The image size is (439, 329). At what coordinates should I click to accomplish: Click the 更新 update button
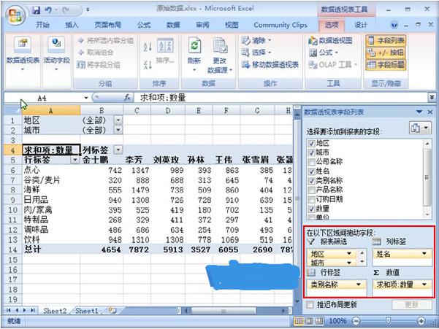(x=411, y=305)
